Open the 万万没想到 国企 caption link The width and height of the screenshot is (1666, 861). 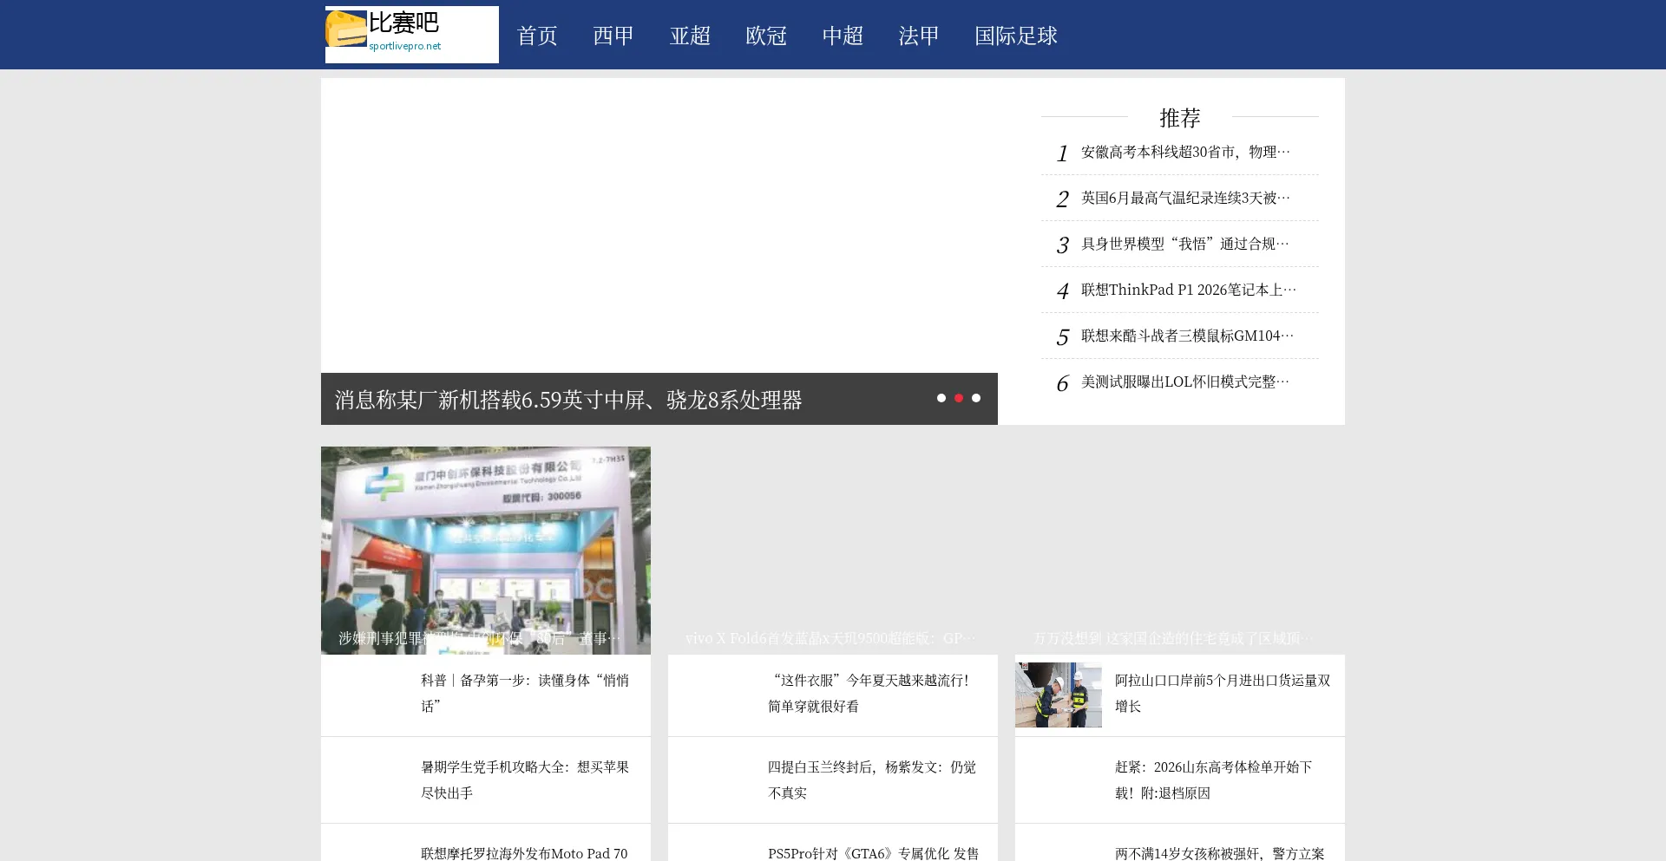click(1173, 638)
